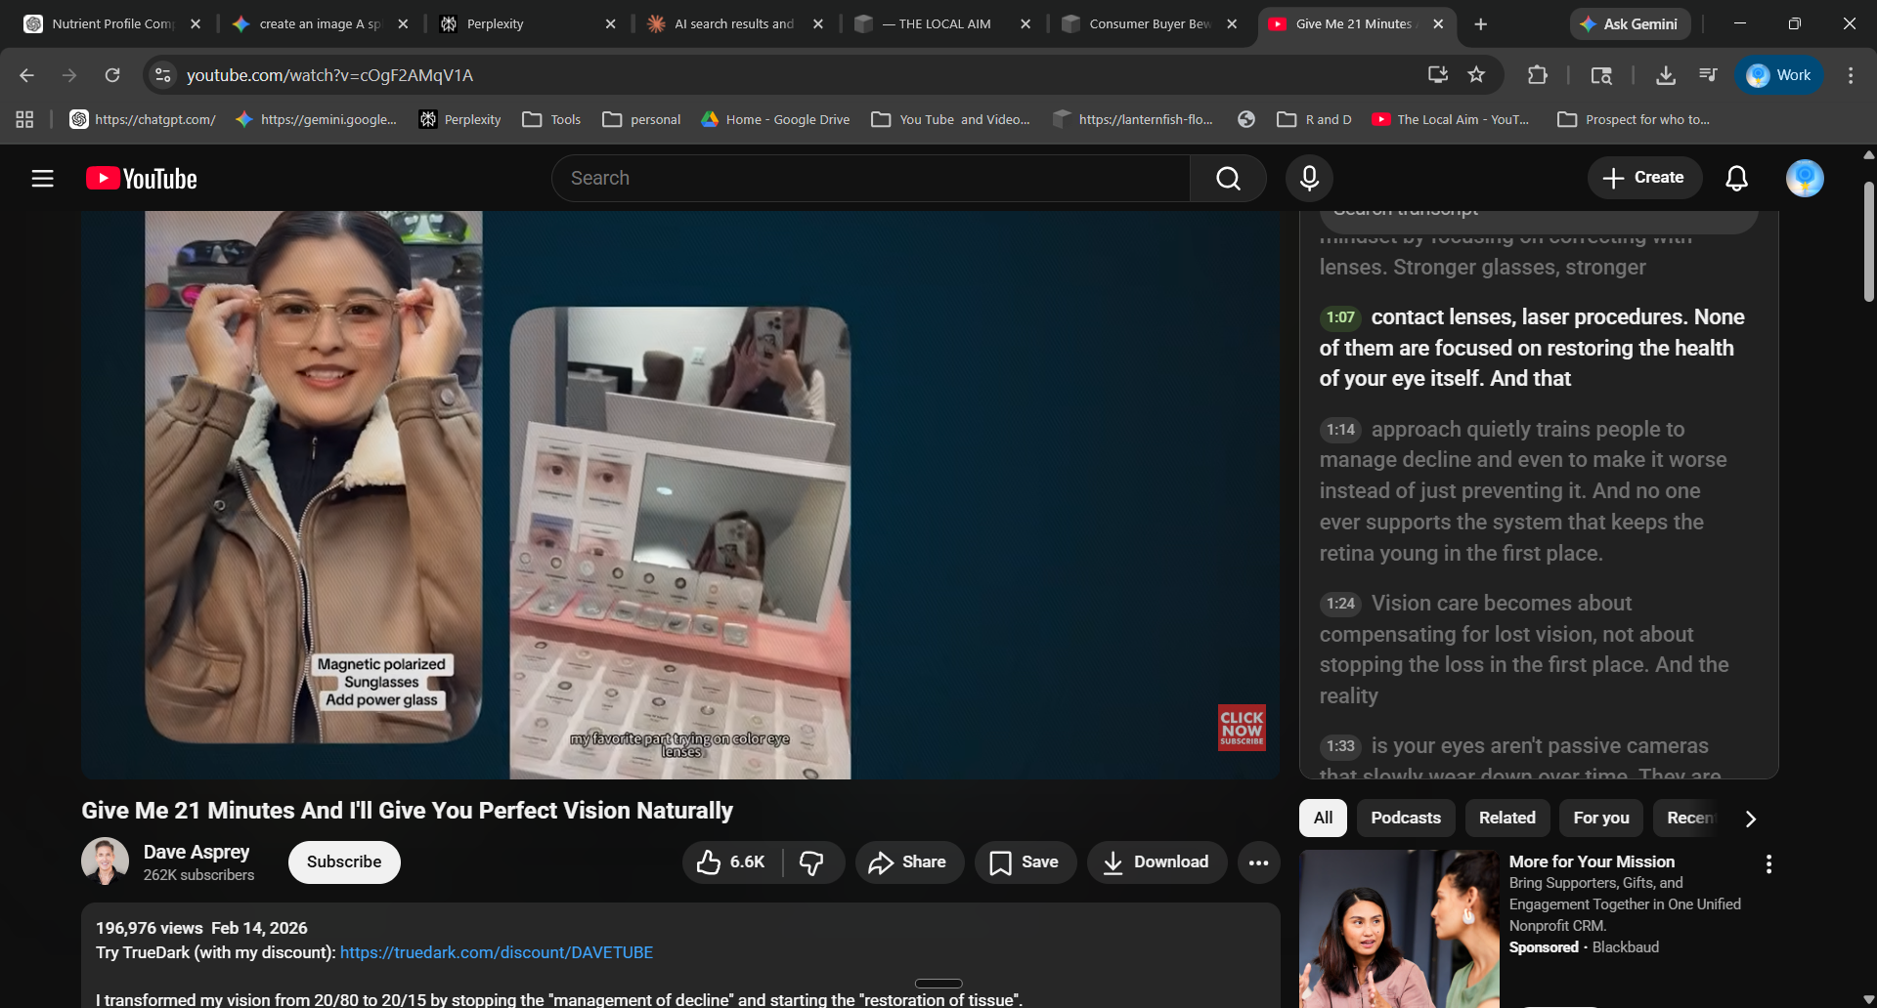The height and width of the screenshot is (1008, 1877).
Task: Like the video showing 6.6K
Action: (x=731, y=862)
